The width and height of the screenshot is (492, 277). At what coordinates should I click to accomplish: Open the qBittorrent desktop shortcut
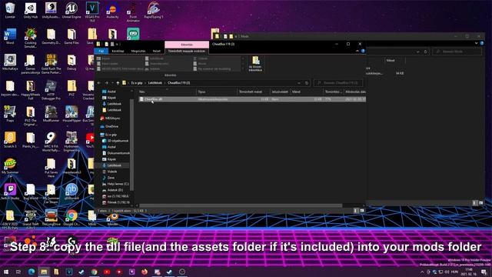[71, 192]
